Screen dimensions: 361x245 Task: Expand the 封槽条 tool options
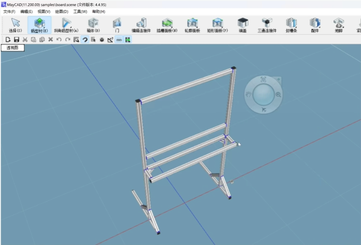[291, 25]
